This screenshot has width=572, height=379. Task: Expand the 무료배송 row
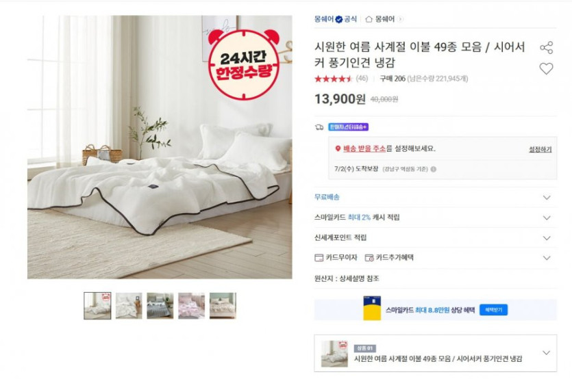[x=435, y=197]
